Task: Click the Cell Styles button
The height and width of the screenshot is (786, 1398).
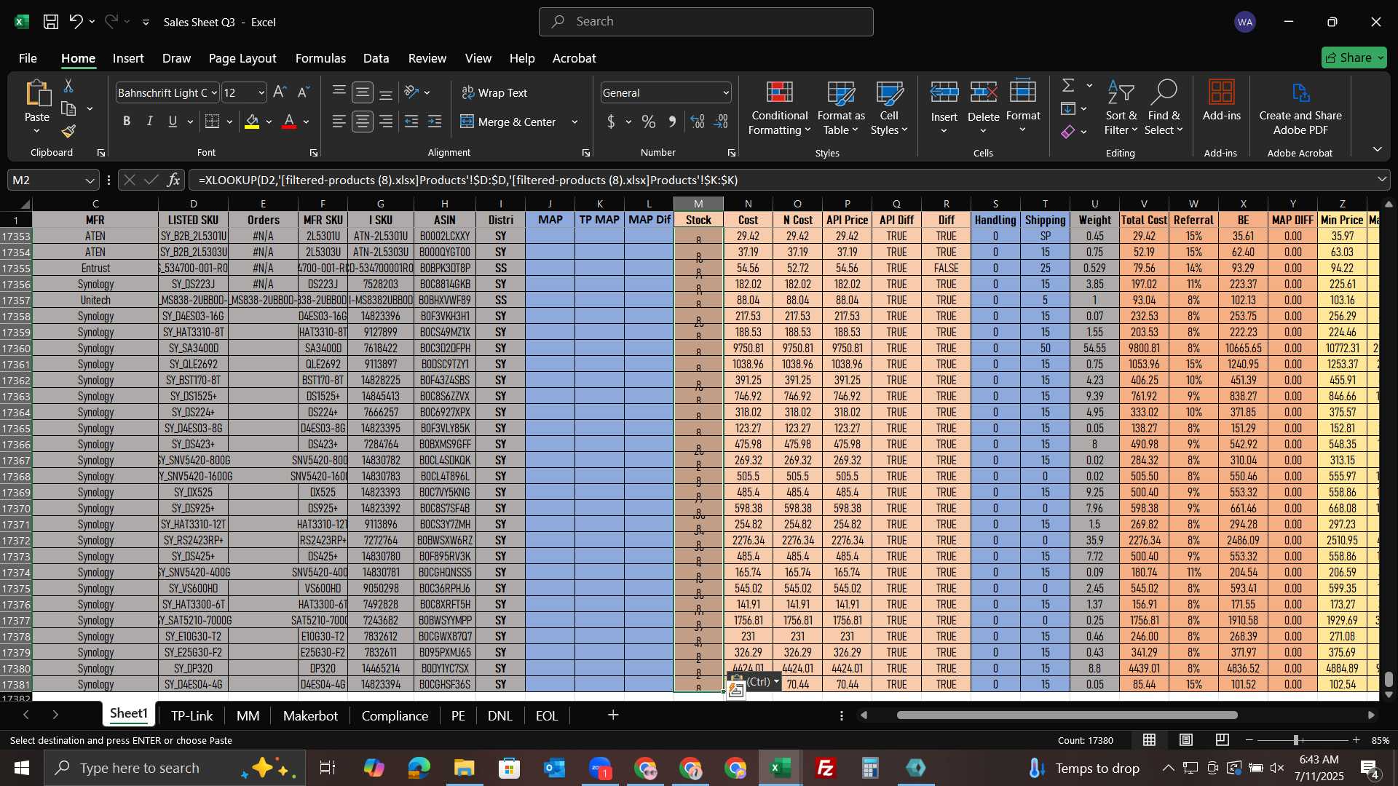Action: click(x=889, y=108)
